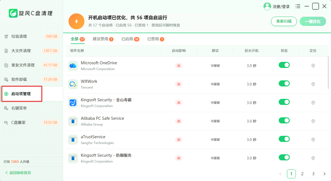The image size is (331, 181).
Task: Click the 旋风C盘清理 logo icon
Action: (13, 13)
